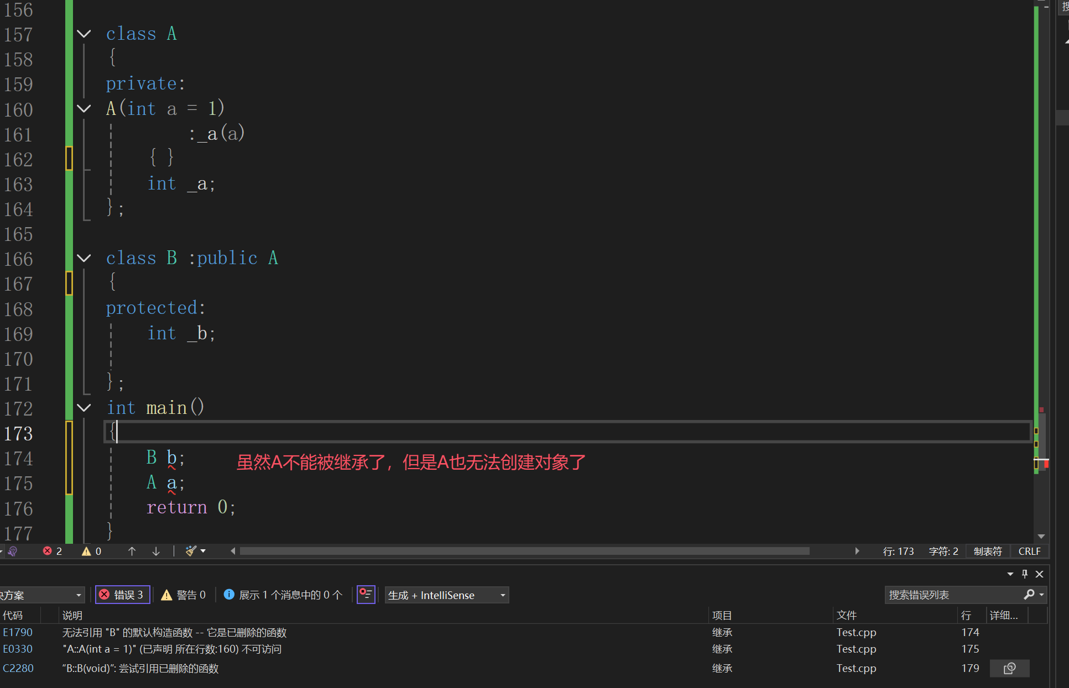Toggle the messages filter button

283,595
